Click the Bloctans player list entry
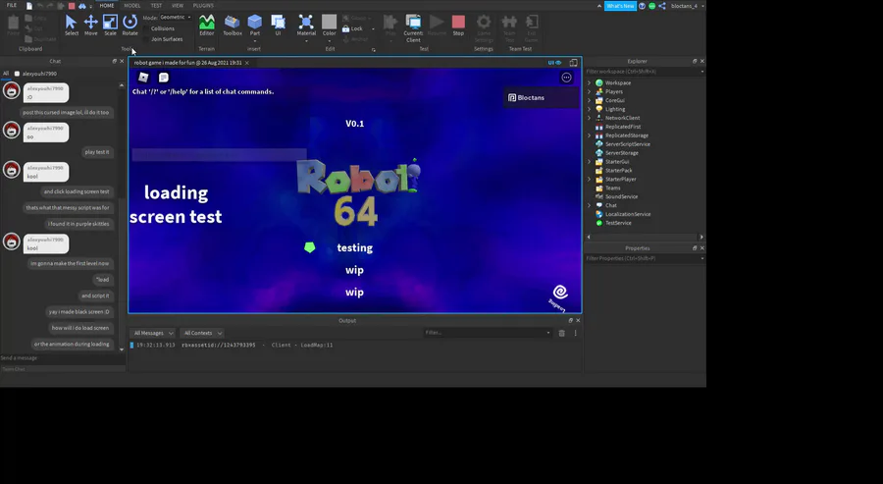 pyautogui.click(x=541, y=97)
